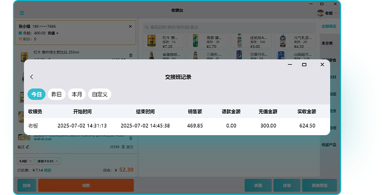Add the 雀巢咖啡 product card

tap(164, 55)
